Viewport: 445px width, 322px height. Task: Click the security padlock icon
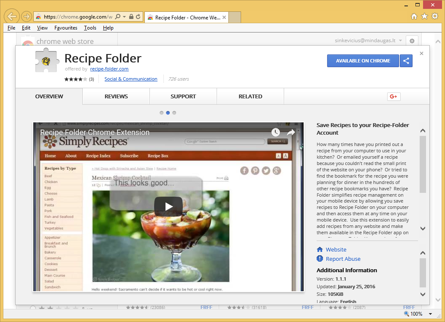pos(131,17)
